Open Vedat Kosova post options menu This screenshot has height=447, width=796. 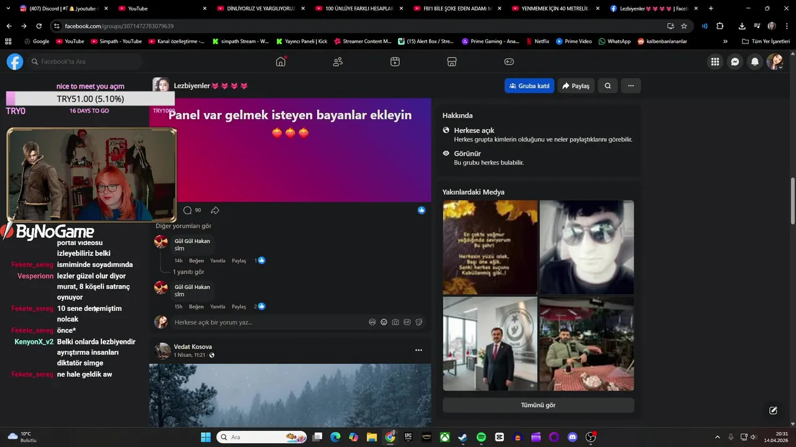tap(419, 350)
